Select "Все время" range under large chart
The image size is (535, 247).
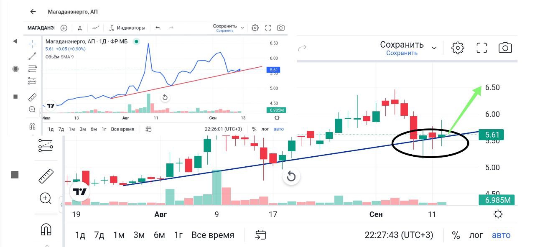point(213,235)
